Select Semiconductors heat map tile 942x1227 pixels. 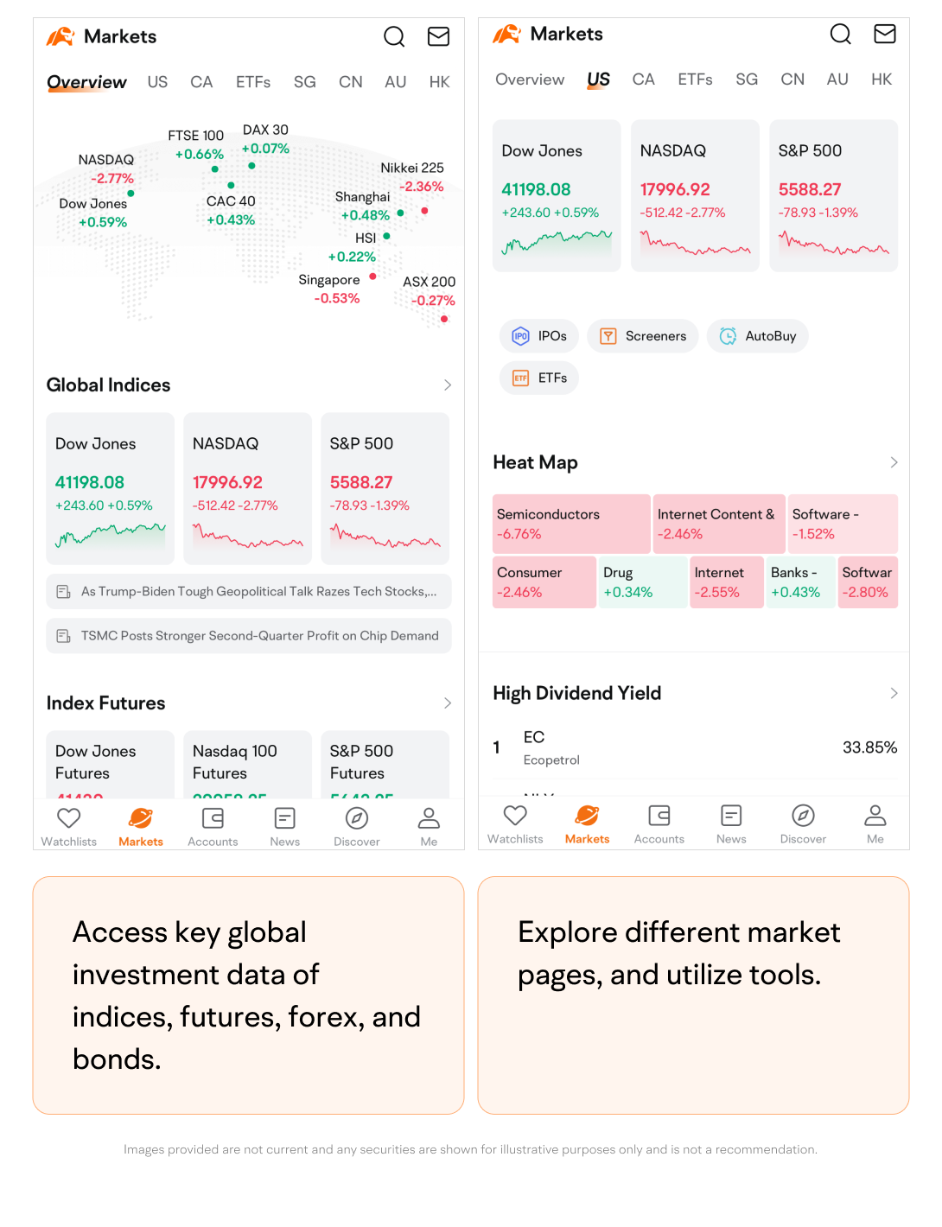(x=571, y=524)
